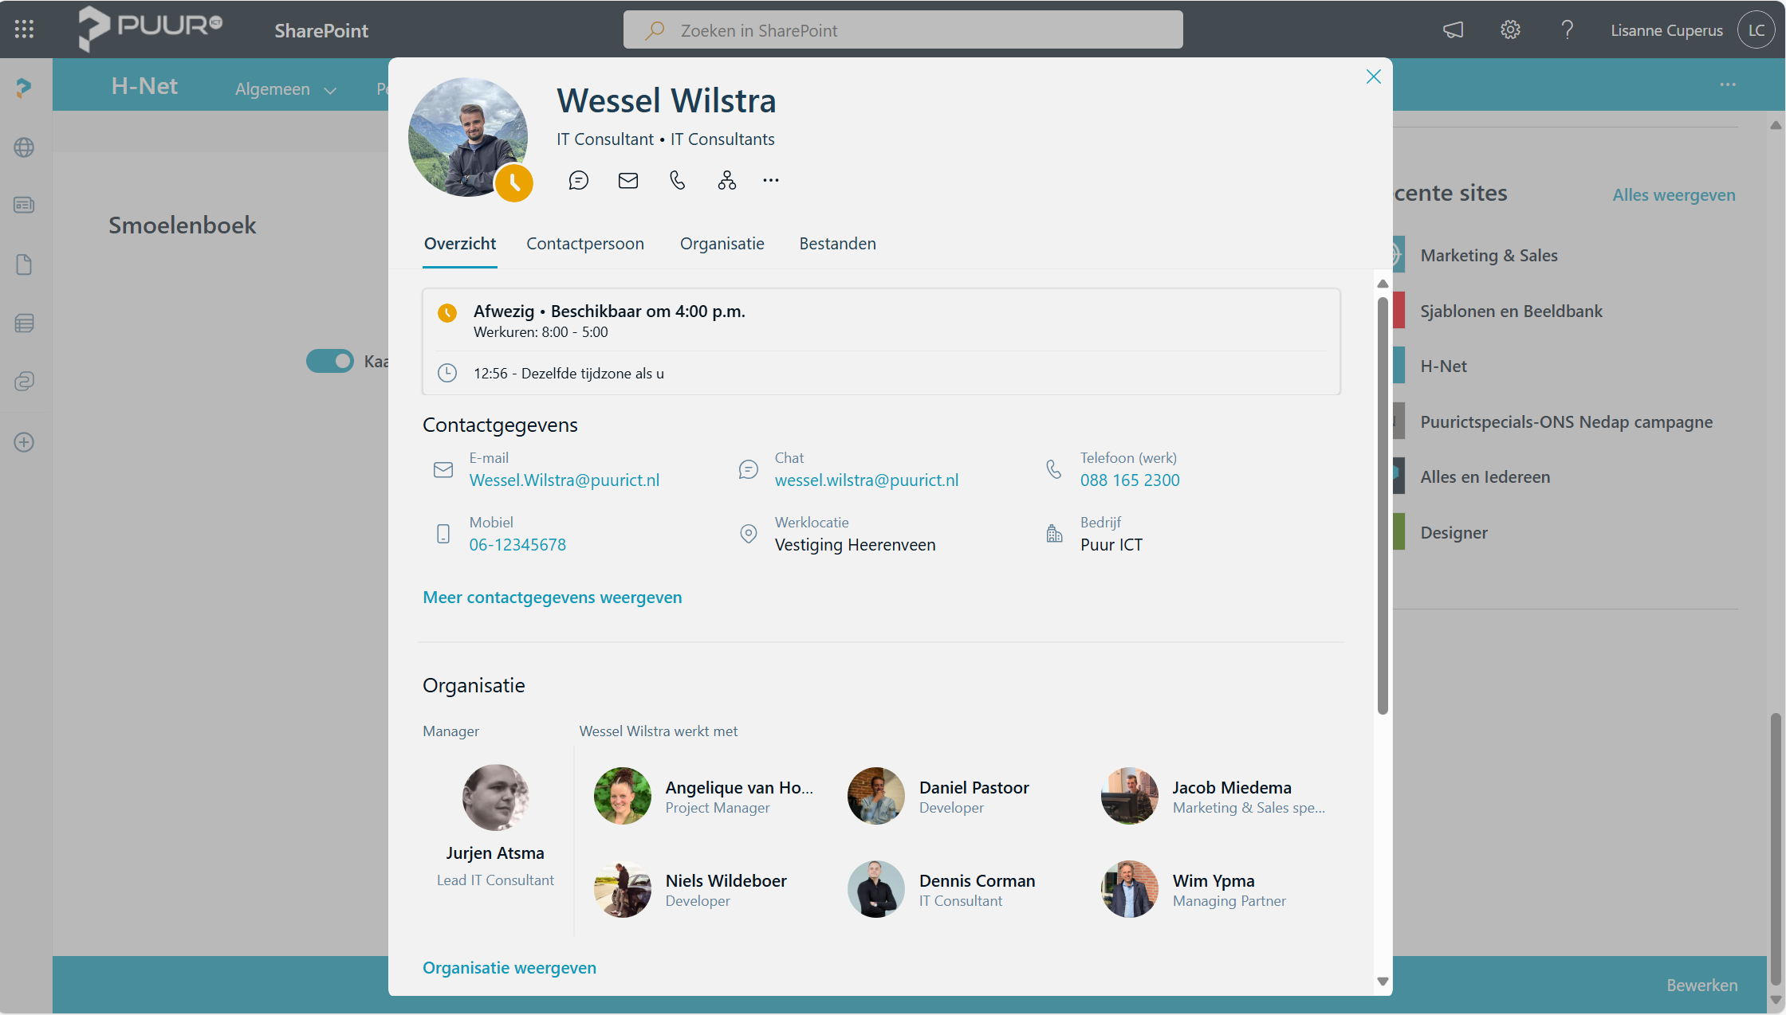Open organization chart icon in profile header
Viewport: 1786px width, 1015px height.
click(x=726, y=181)
